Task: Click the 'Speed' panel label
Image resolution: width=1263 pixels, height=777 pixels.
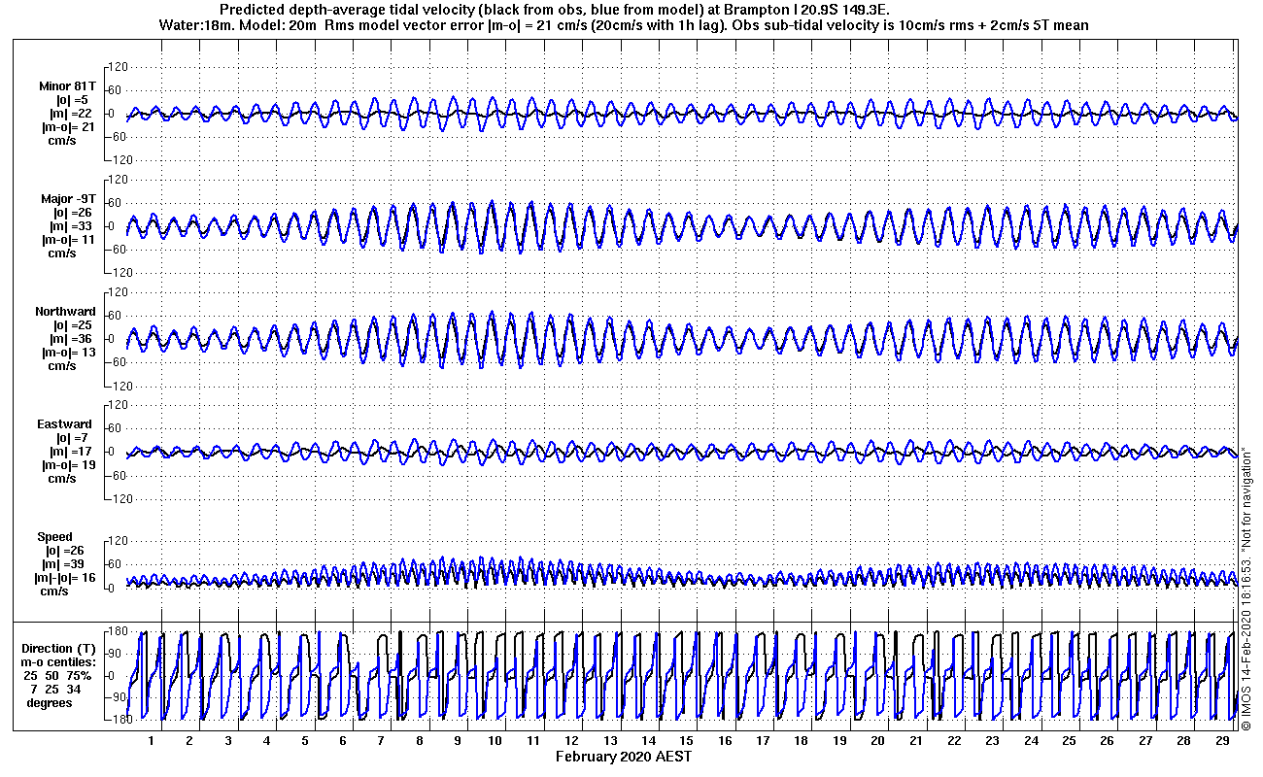Action: pyautogui.click(x=54, y=536)
